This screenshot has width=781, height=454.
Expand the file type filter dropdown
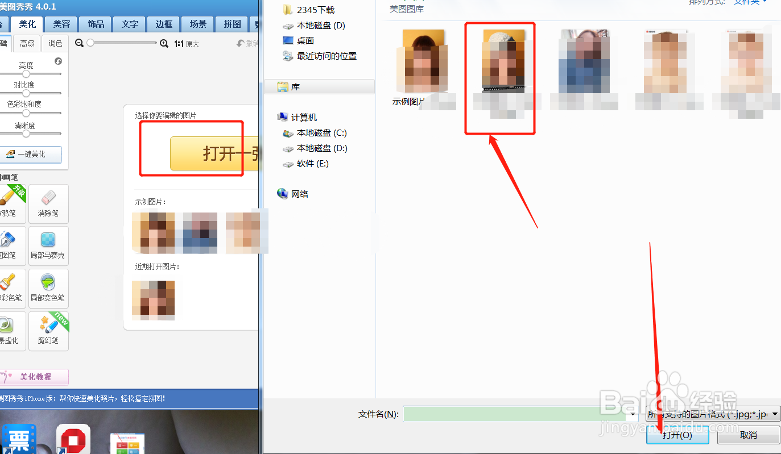(776, 414)
